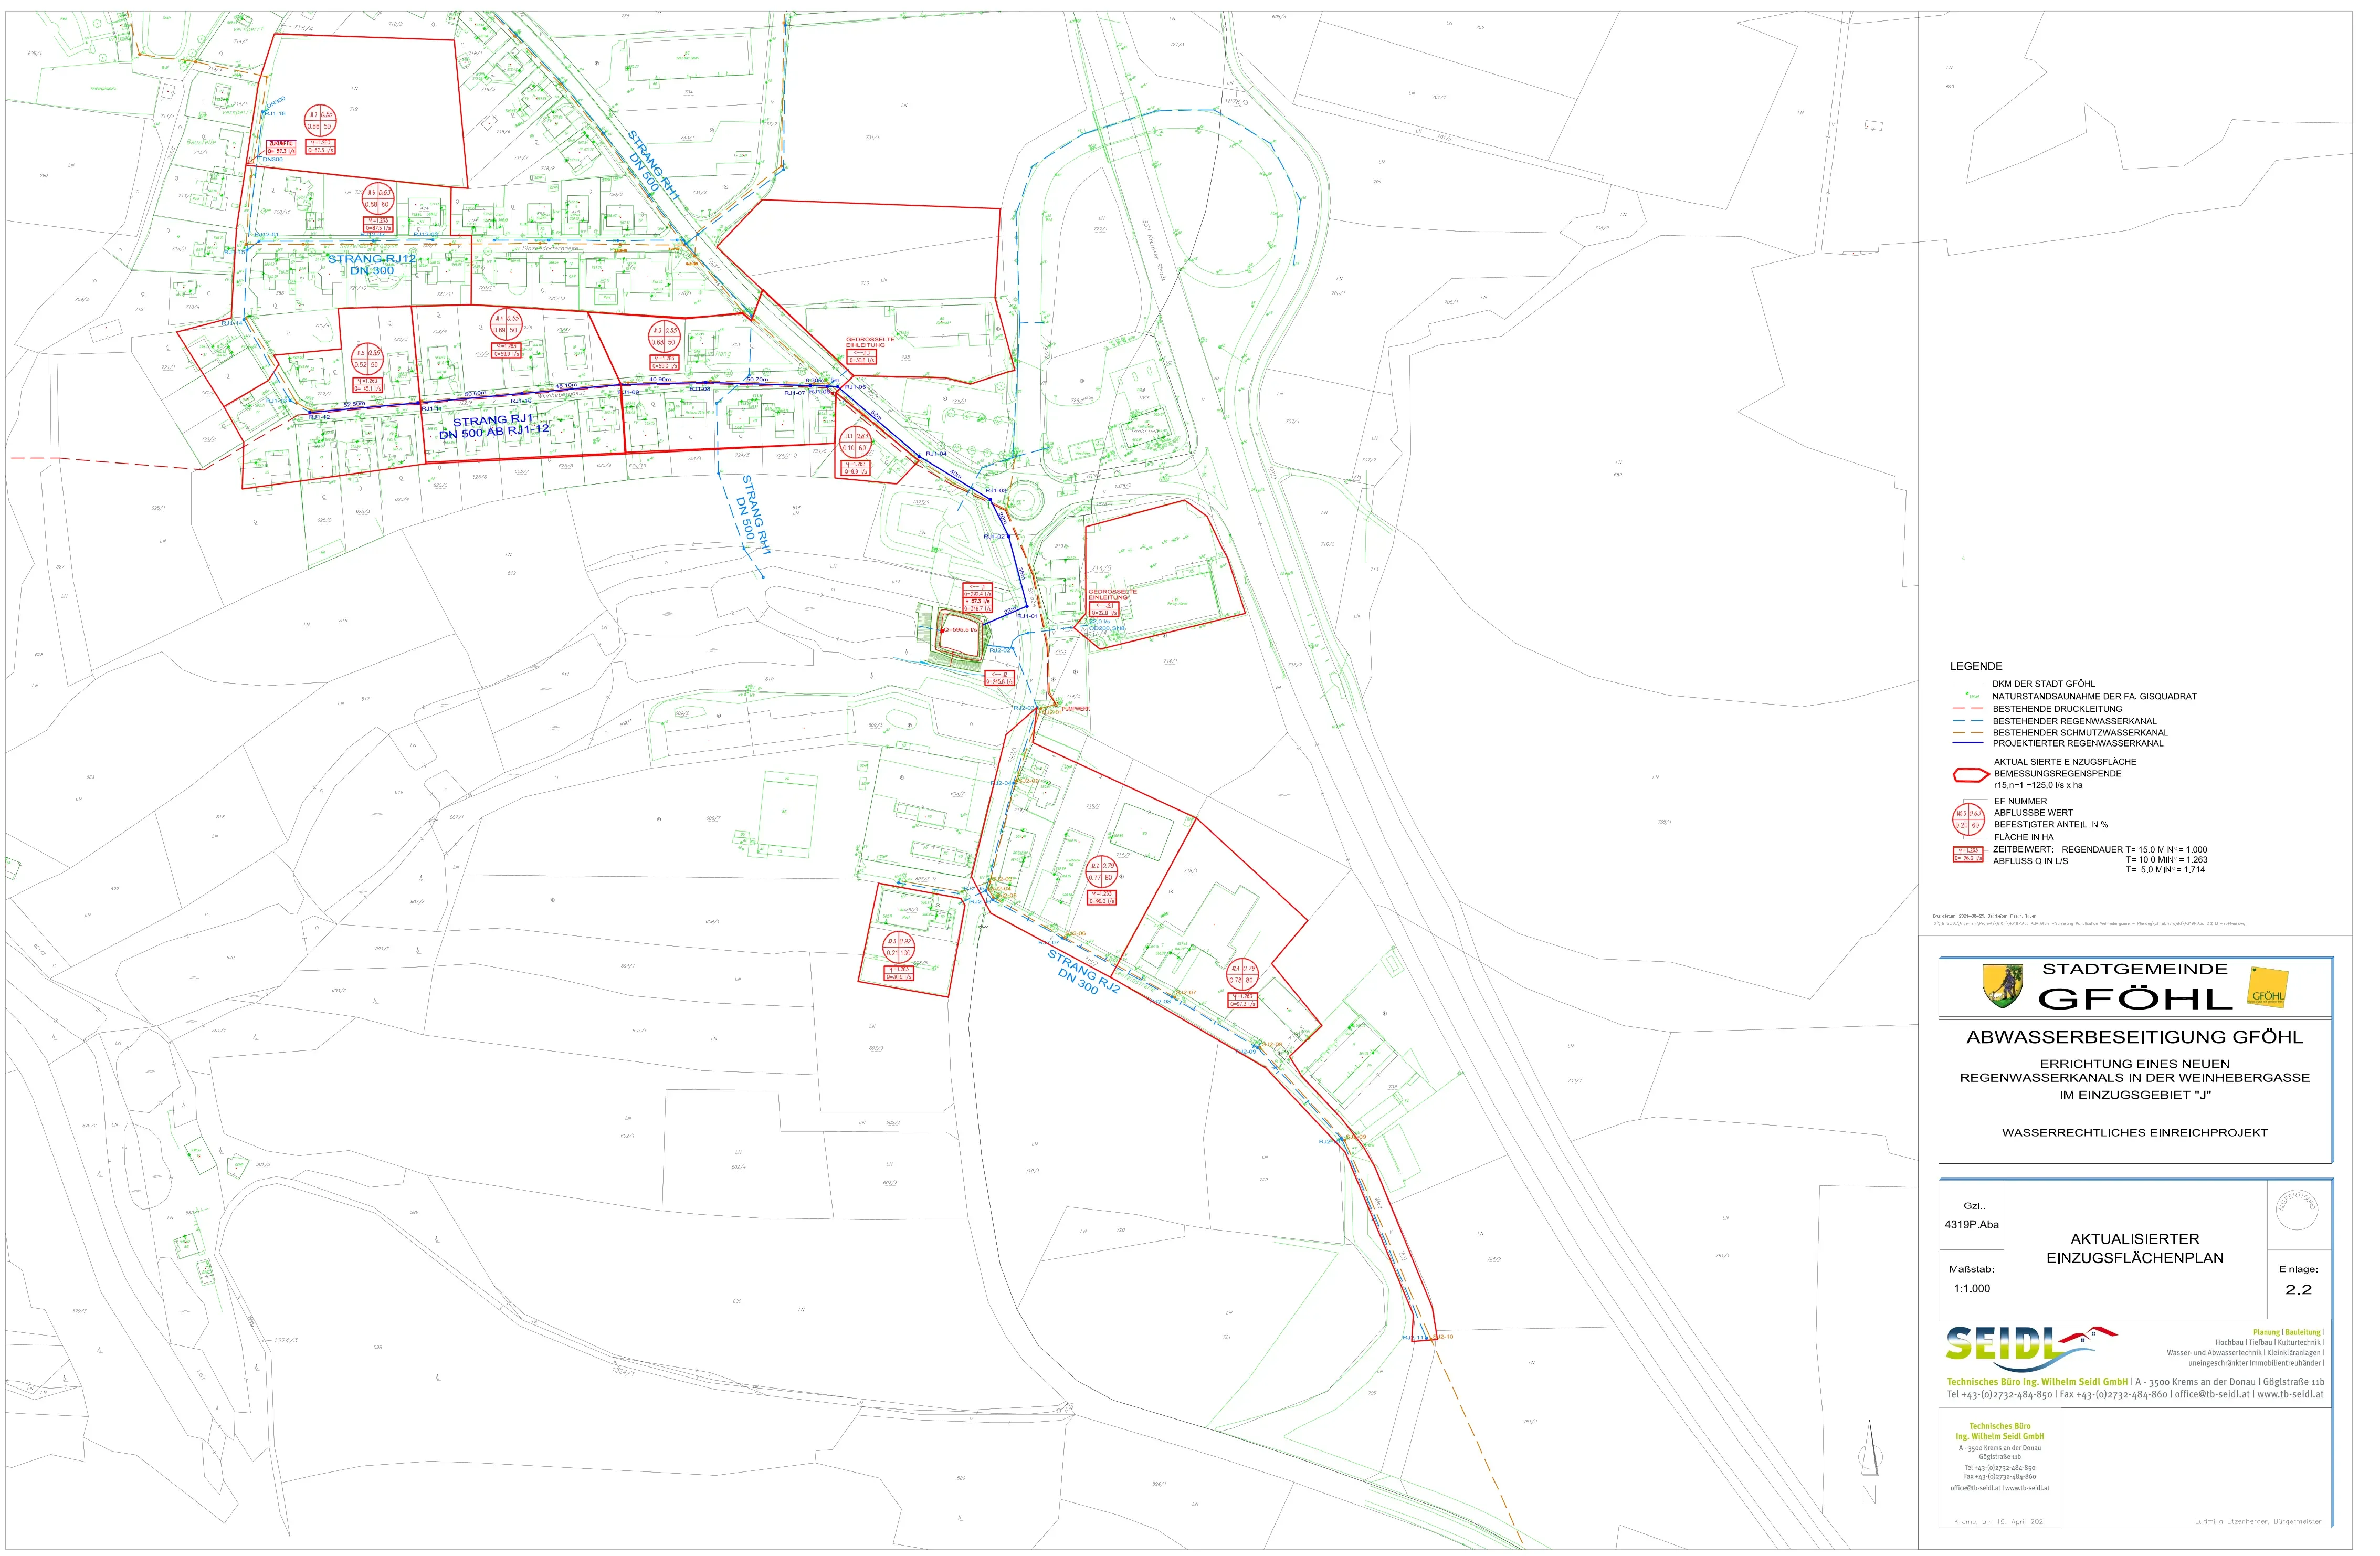Expand the LEGENDE section heading
Screen dimensions: 2380x1556
[x=1976, y=666]
